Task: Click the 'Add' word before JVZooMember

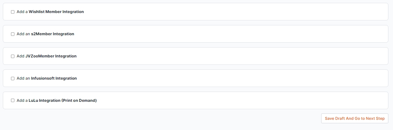Action: (21, 56)
